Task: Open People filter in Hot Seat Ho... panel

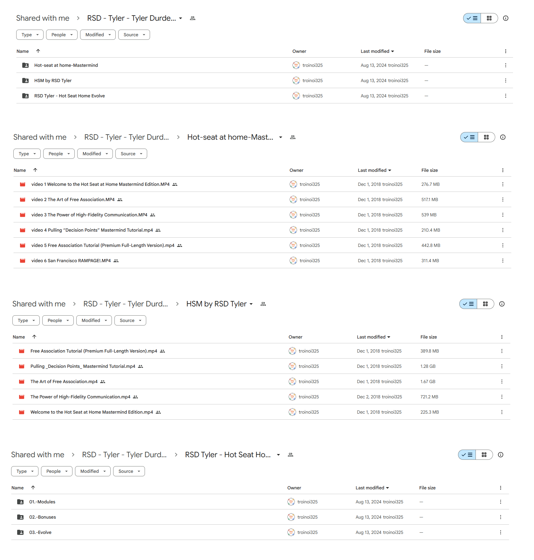Action: [x=57, y=471]
